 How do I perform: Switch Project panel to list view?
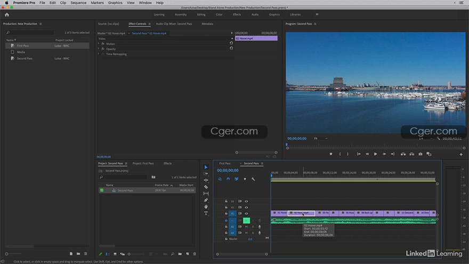point(108,254)
